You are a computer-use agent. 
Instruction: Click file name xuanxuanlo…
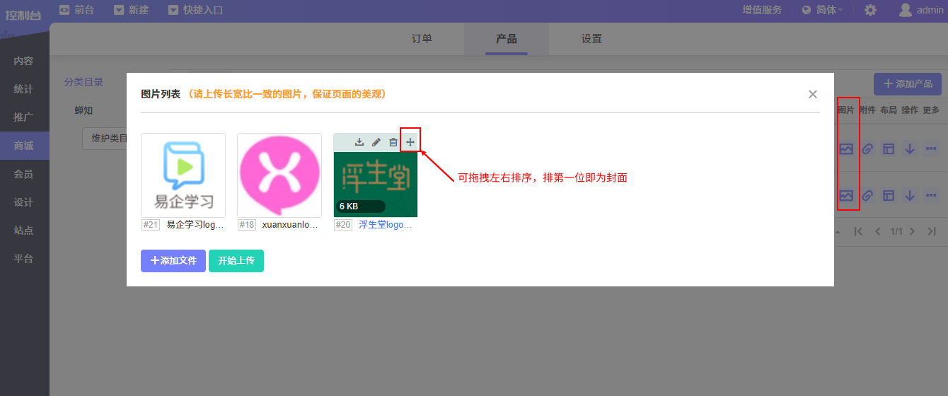coord(290,225)
